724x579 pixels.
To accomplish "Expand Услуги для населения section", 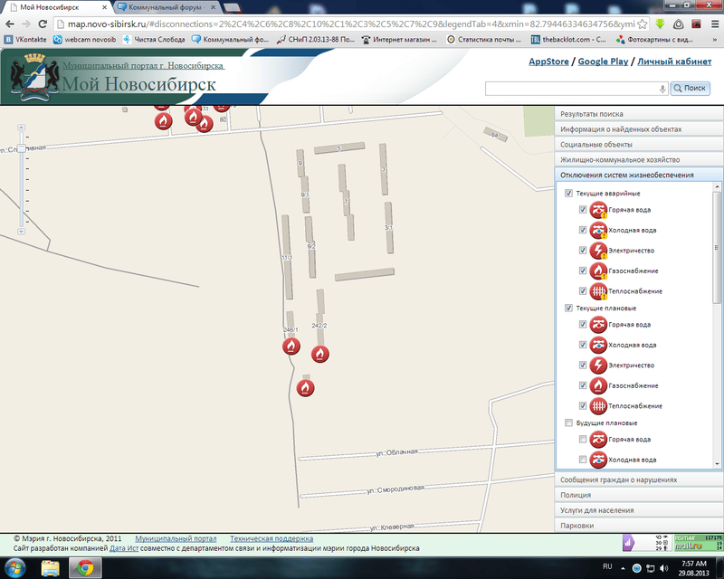I will (x=639, y=509).
